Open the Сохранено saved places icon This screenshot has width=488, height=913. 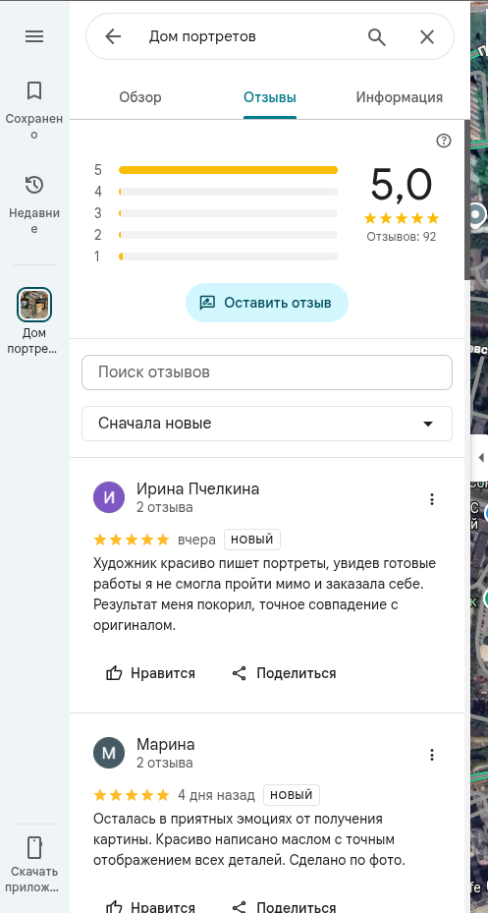tap(34, 90)
